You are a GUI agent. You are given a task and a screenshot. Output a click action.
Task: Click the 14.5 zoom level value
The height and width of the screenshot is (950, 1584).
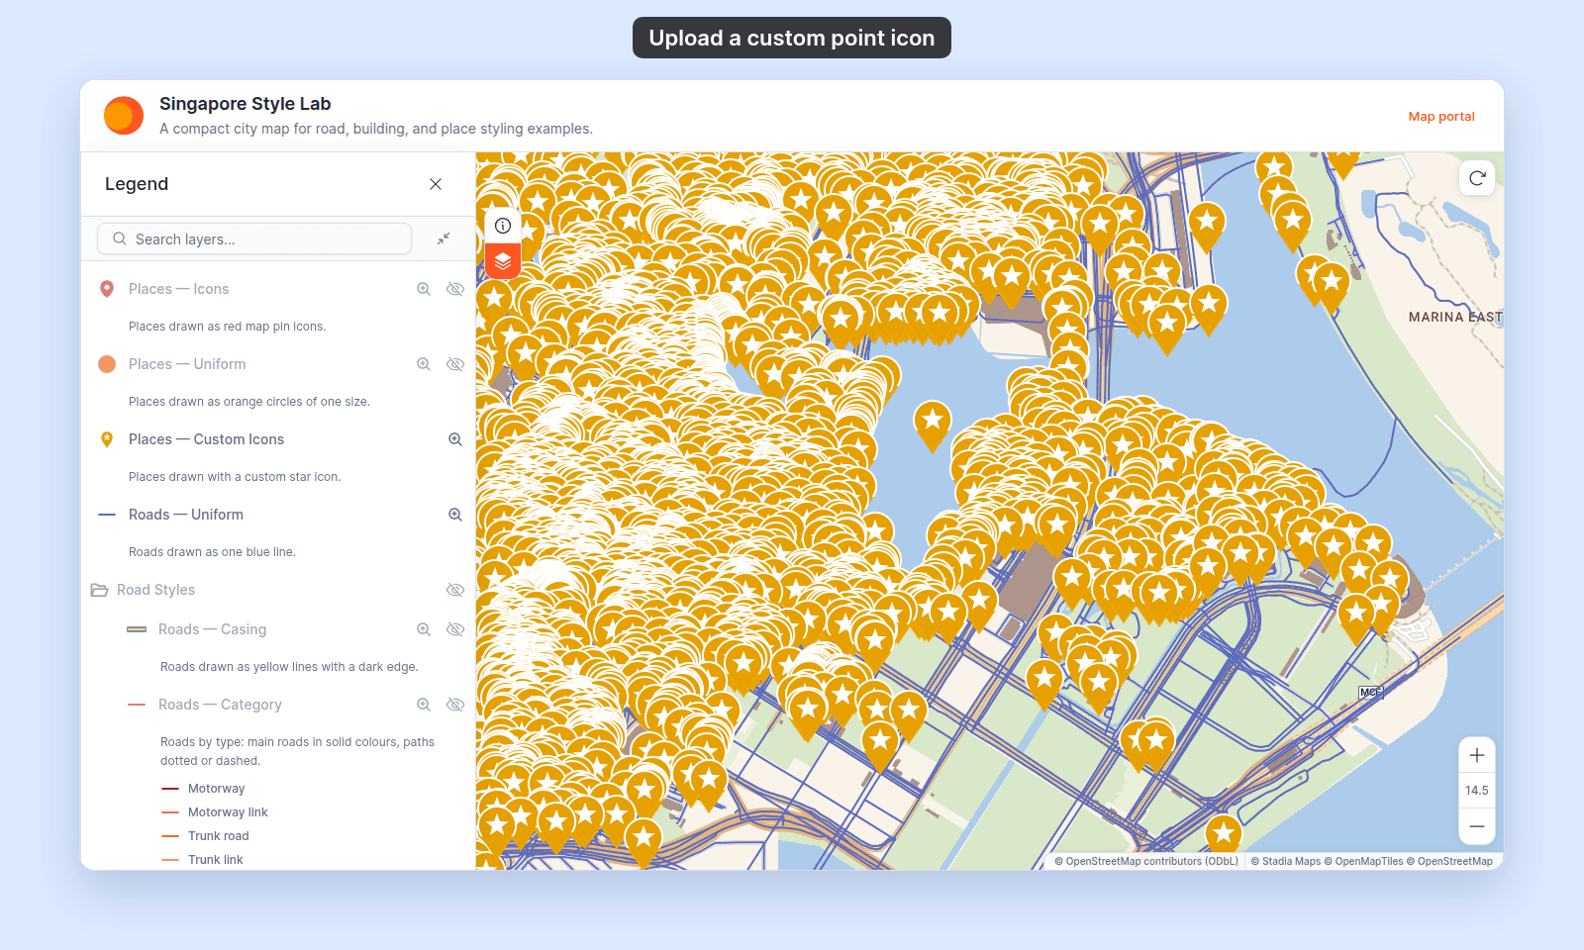[x=1477, y=791]
